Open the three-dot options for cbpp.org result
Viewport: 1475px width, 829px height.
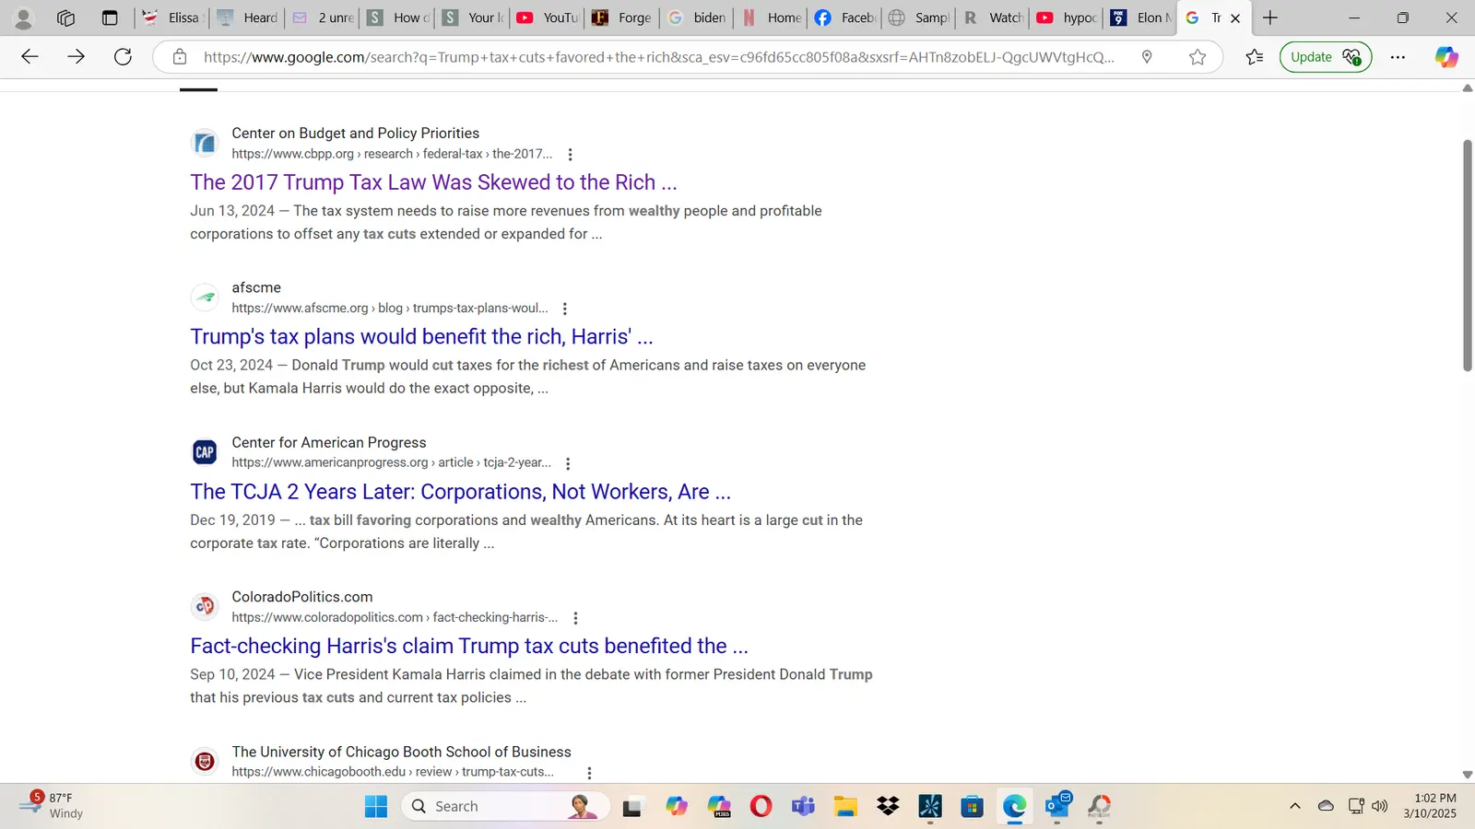(x=570, y=155)
